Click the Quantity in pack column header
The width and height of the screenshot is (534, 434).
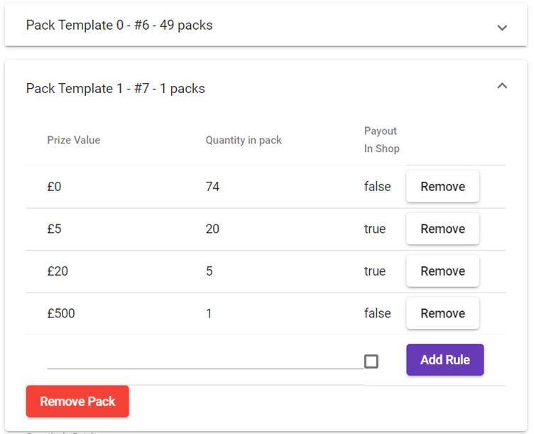tap(244, 140)
